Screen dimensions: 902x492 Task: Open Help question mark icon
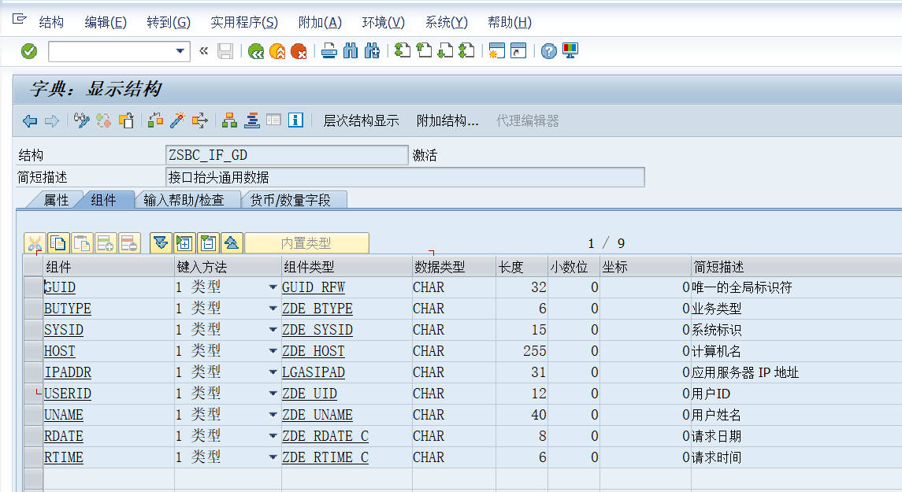click(x=549, y=51)
